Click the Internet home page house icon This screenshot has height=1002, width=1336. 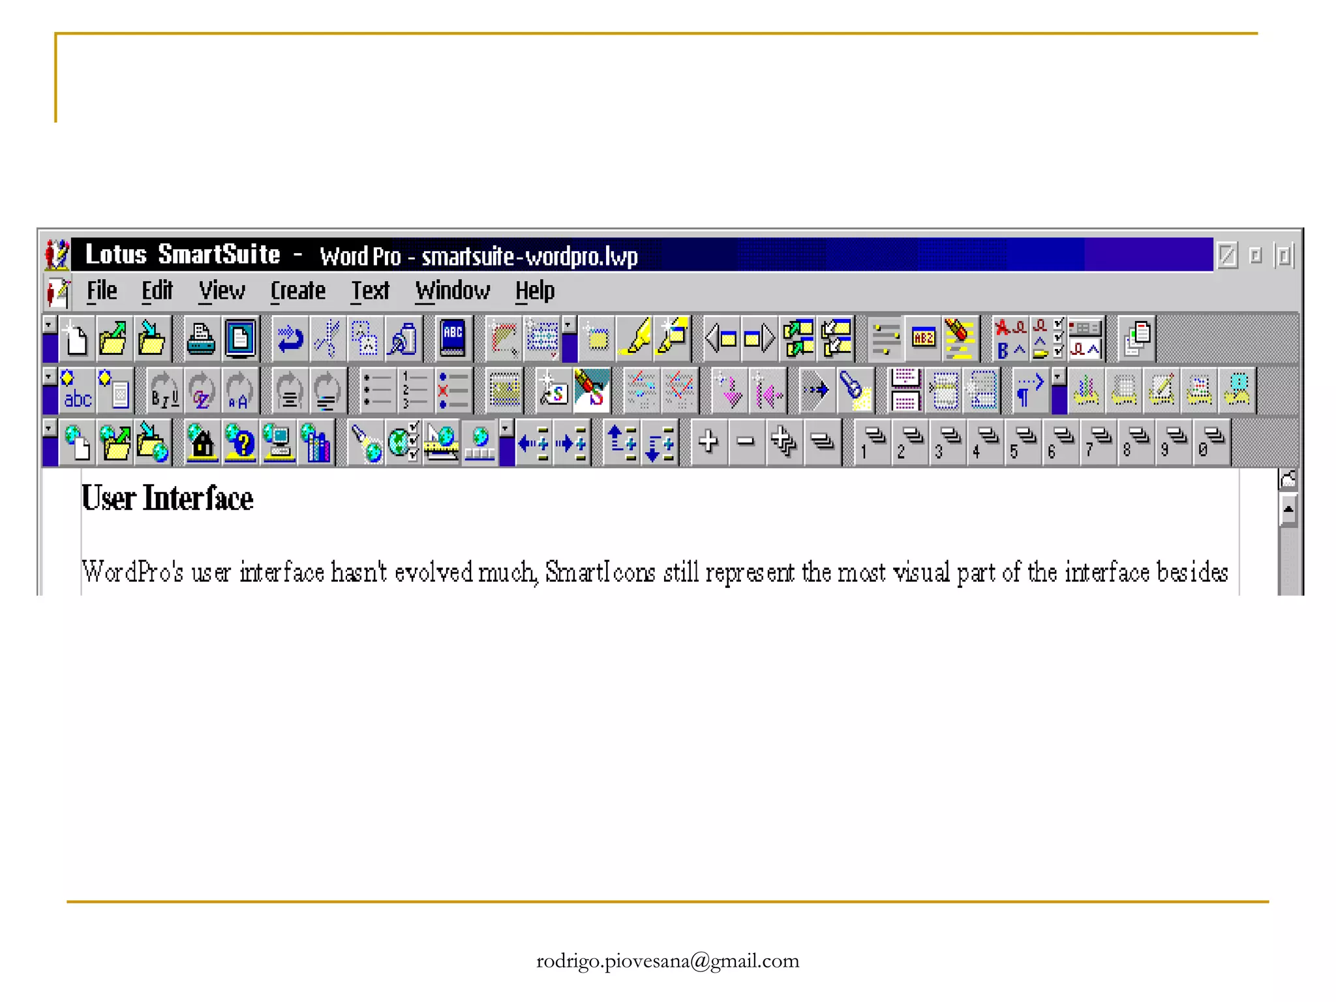coord(202,443)
